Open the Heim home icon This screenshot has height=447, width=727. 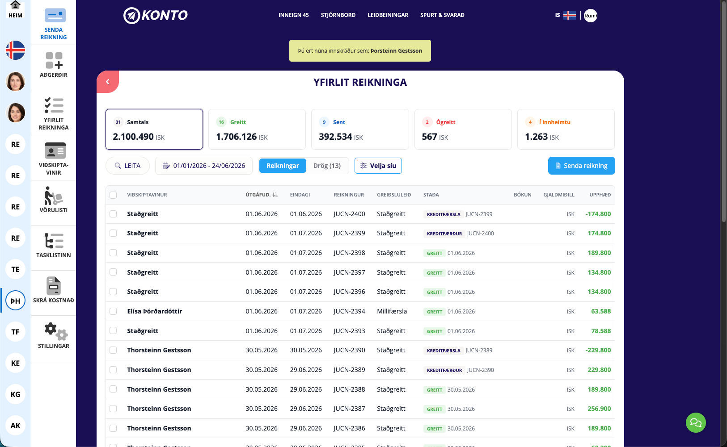click(x=15, y=9)
